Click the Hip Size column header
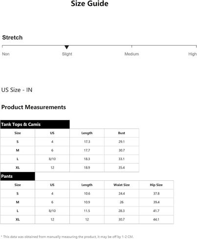Screen dimensions: 197x239 tap(156, 185)
